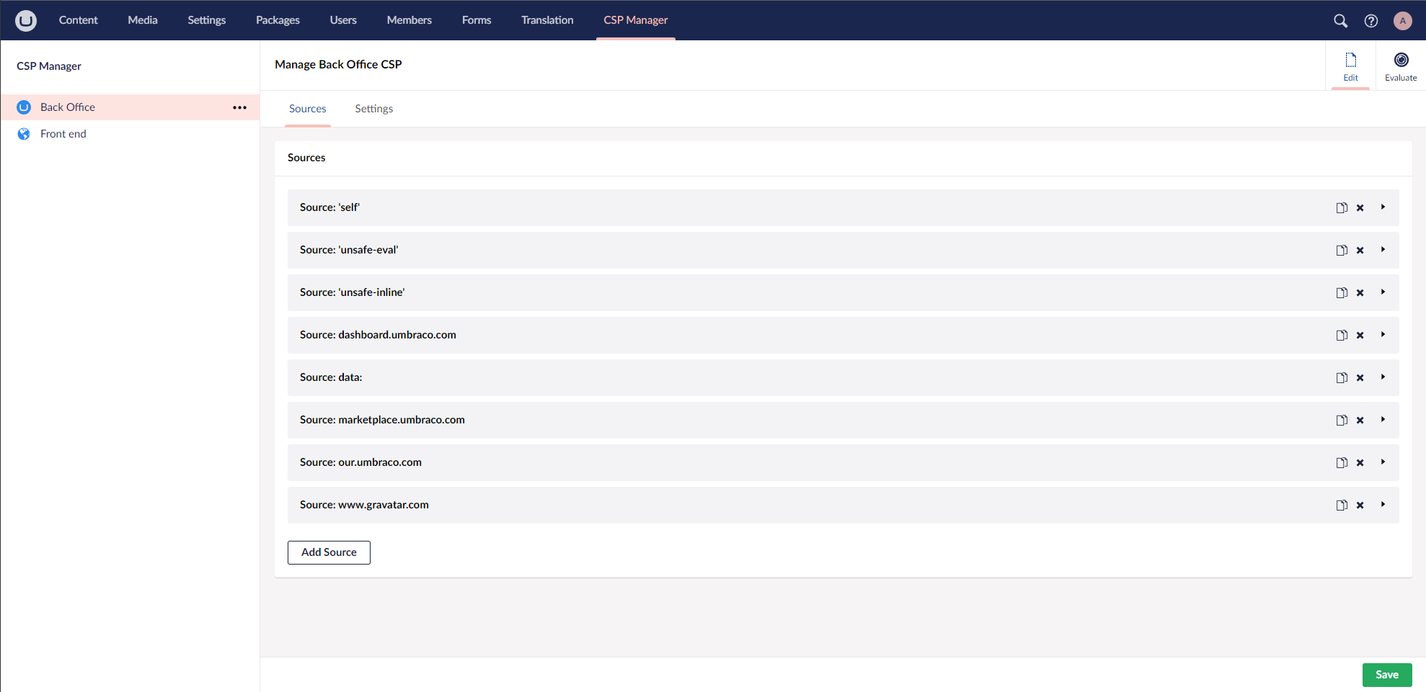Open the Members section
The height and width of the screenshot is (692, 1426).
click(x=409, y=20)
